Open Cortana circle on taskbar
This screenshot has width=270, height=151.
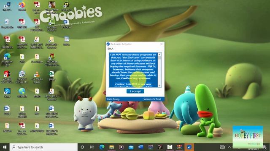82,147
